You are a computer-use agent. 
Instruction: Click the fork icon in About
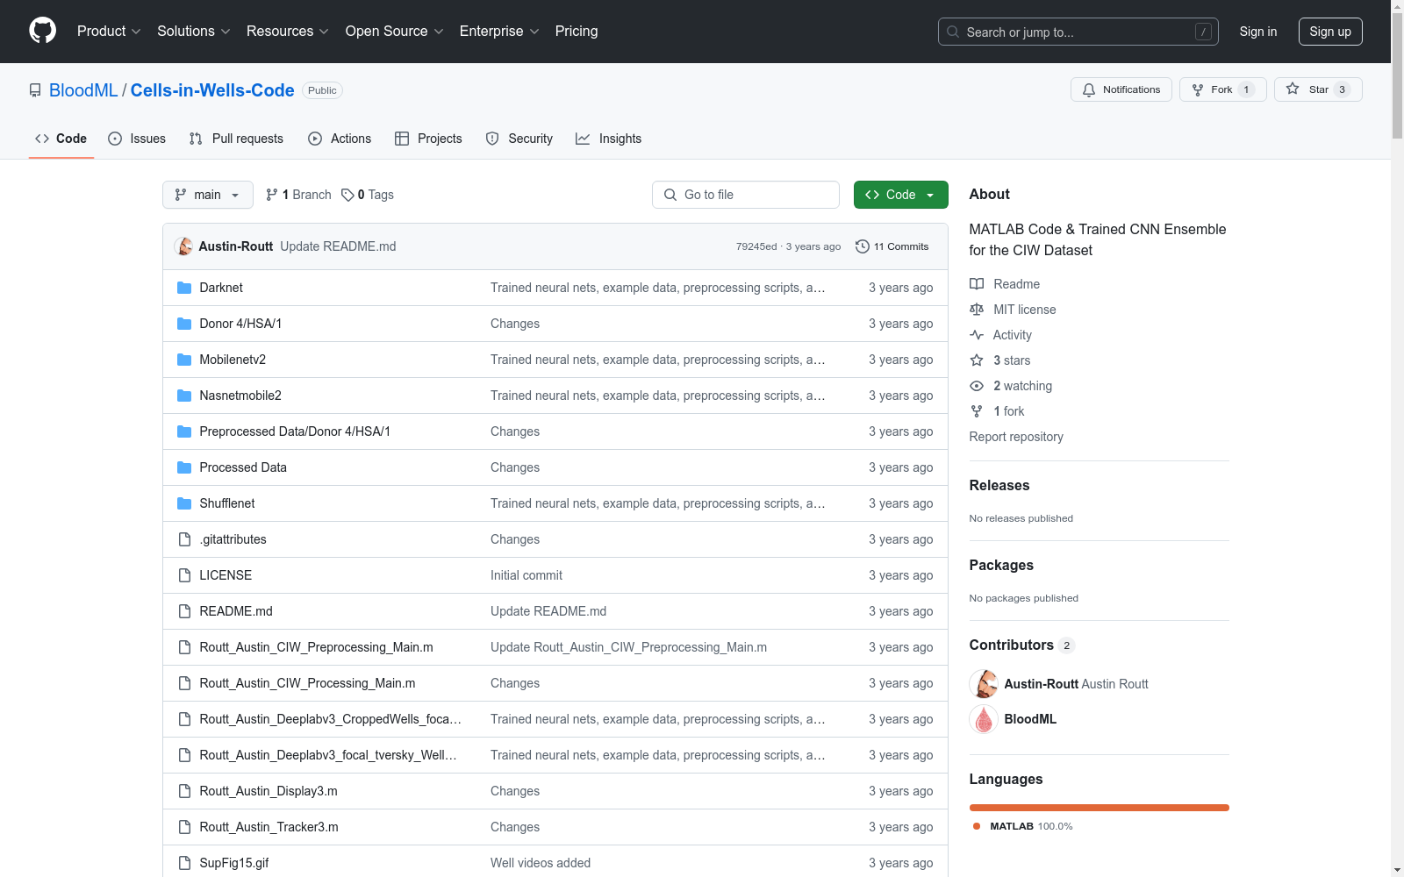977,411
